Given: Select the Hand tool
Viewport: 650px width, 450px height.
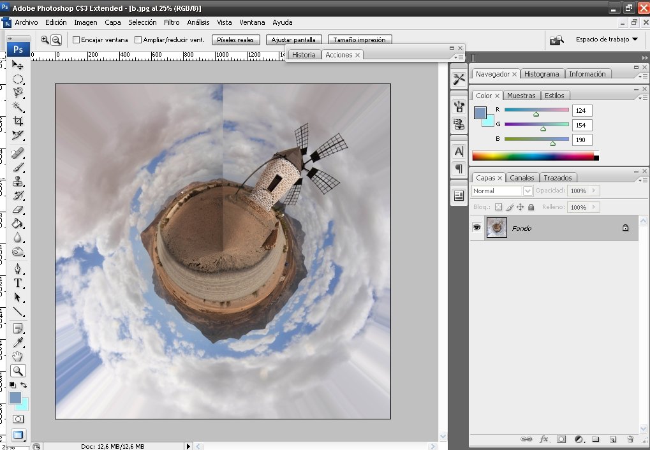Looking at the screenshot, I should (x=18, y=356).
